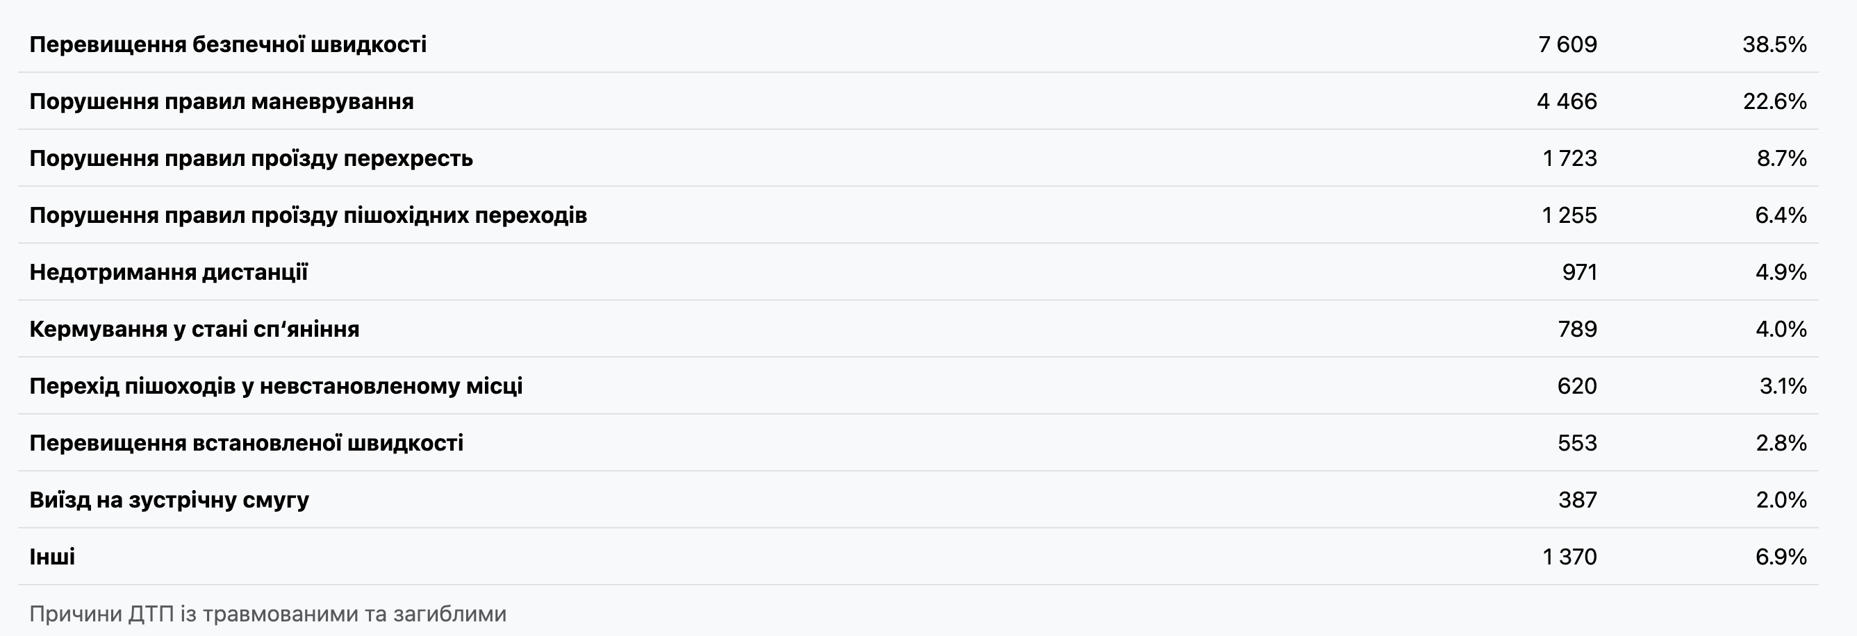Viewport: 1857px width, 636px height.
Task: Click the 4.0% percentage value
Action: [1781, 329]
